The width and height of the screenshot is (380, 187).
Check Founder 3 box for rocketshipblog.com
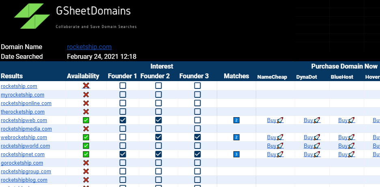(x=198, y=180)
